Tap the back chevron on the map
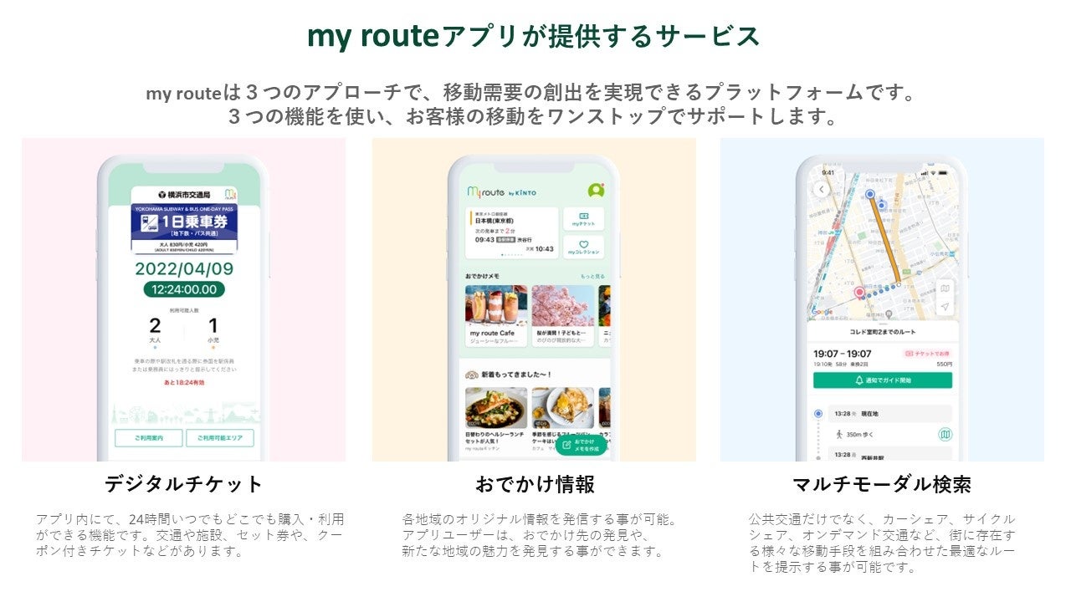Viewport: 1071px width, 602px height. pyautogui.click(x=822, y=190)
